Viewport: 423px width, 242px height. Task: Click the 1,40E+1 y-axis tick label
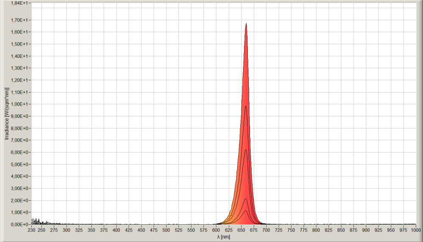click(19, 56)
